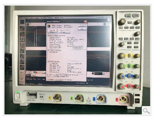Click the on-screen channel 1 button
The image size is (156, 118).
pos(28,24)
